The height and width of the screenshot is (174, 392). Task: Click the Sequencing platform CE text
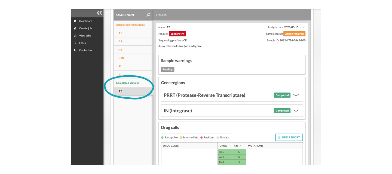coord(173,41)
